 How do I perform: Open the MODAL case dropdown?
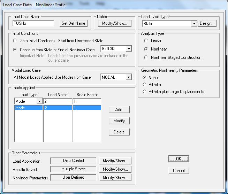[129, 77]
